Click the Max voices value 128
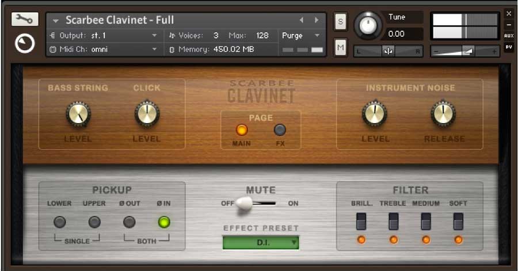The height and width of the screenshot is (271, 518). 262,35
